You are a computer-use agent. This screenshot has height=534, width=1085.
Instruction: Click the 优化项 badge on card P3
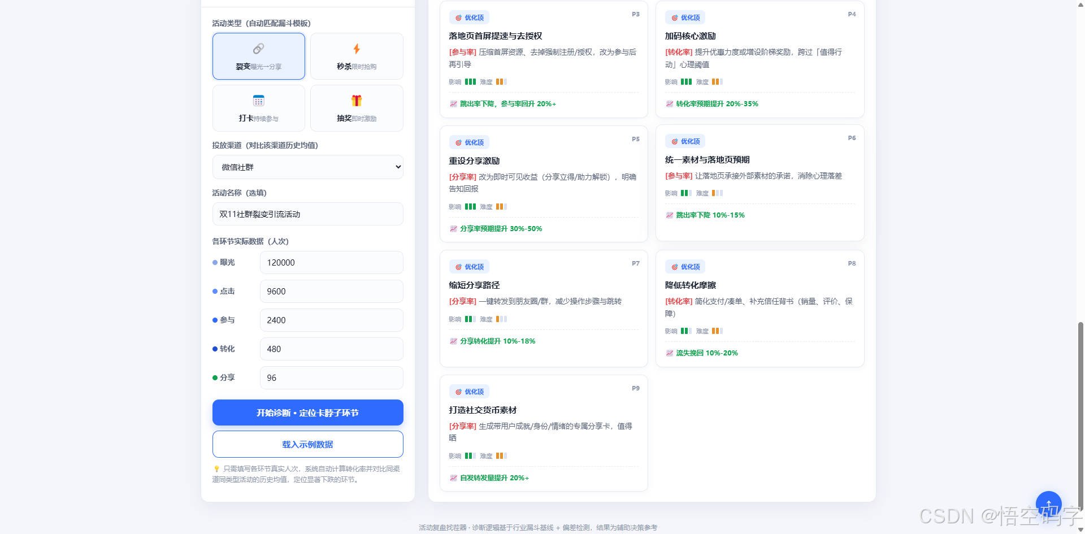pos(470,18)
